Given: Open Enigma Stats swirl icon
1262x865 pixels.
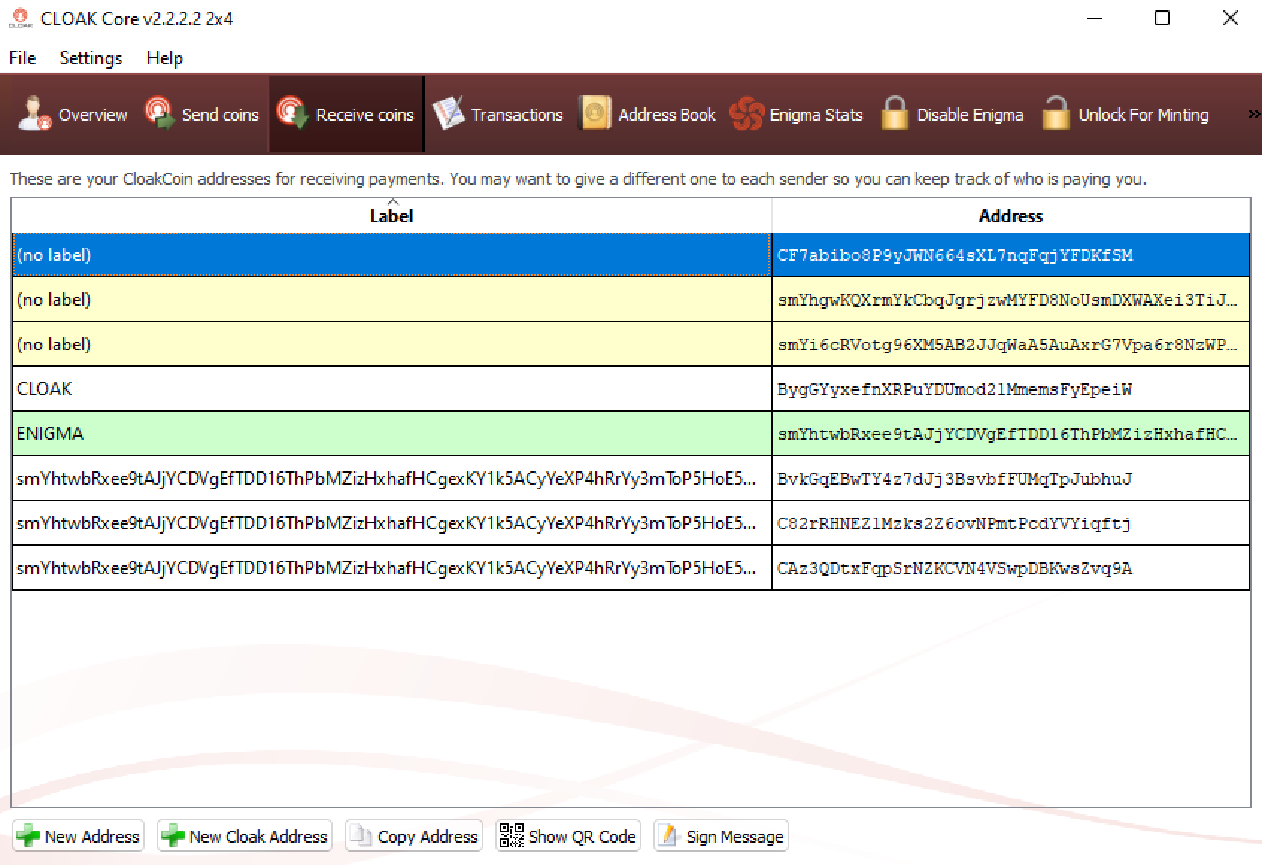Looking at the screenshot, I should point(747,114).
